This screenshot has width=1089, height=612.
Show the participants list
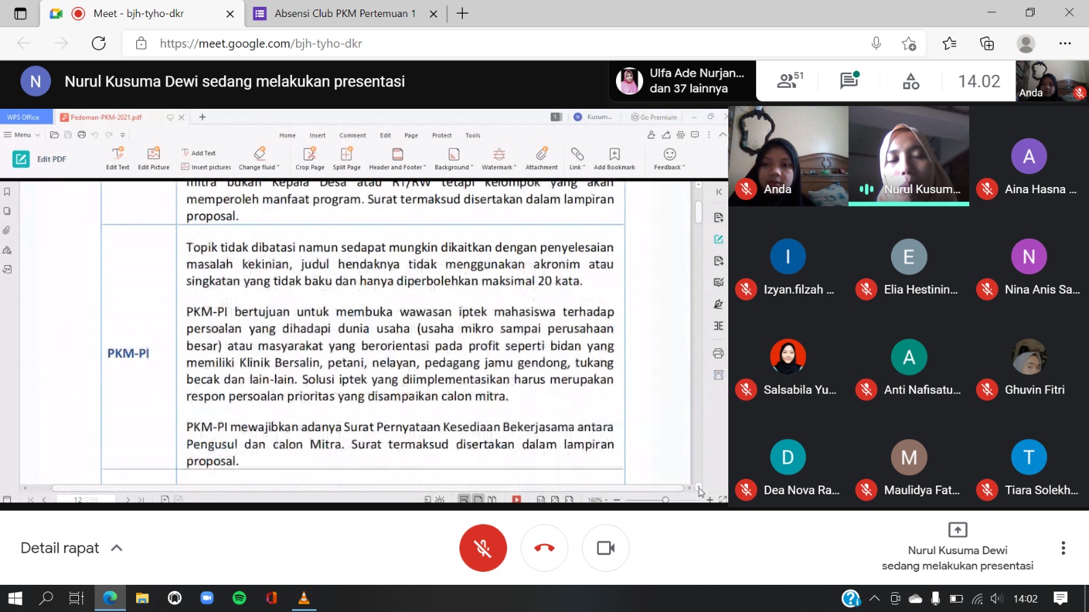pyautogui.click(x=790, y=82)
